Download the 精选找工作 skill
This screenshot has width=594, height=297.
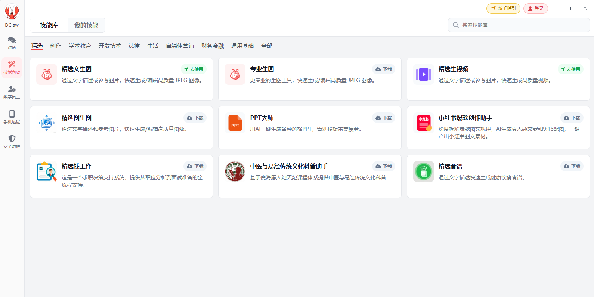tap(195, 166)
